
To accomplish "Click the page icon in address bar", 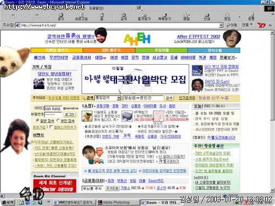I will pyautogui.click(x=18, y=25).
